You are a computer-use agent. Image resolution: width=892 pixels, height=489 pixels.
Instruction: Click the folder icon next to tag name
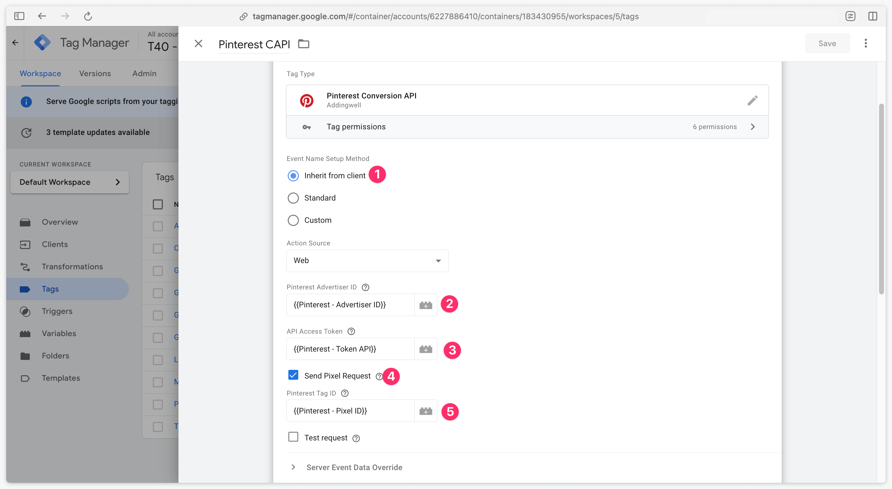pyautogui.click(x=304, y=44)
